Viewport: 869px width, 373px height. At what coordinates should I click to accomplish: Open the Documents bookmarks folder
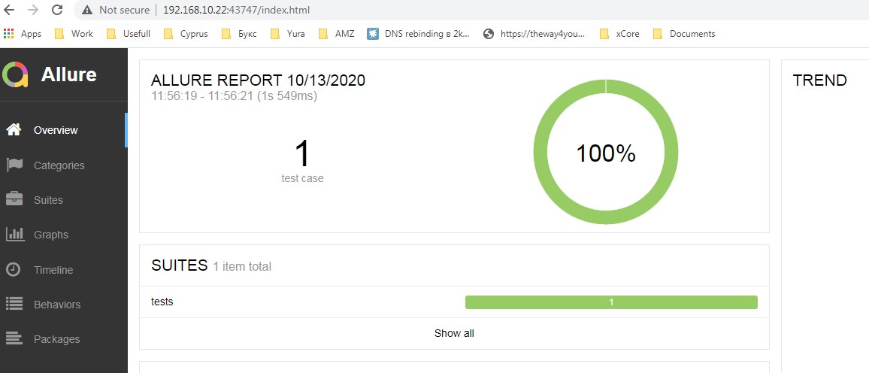click(684, 34)
